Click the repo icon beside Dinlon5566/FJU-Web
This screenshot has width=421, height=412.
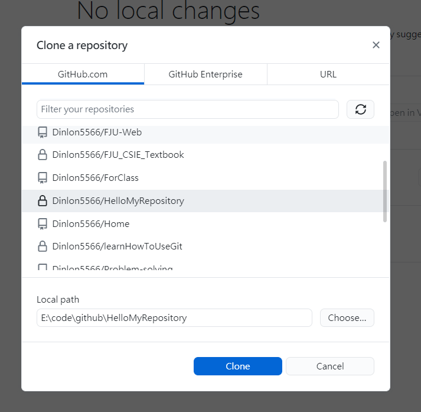(43, 132)
